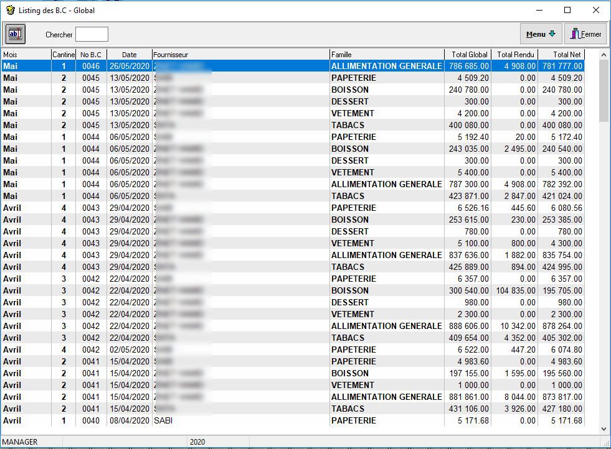
Task: Click the value 431 106.00
Action: [469, 409]
